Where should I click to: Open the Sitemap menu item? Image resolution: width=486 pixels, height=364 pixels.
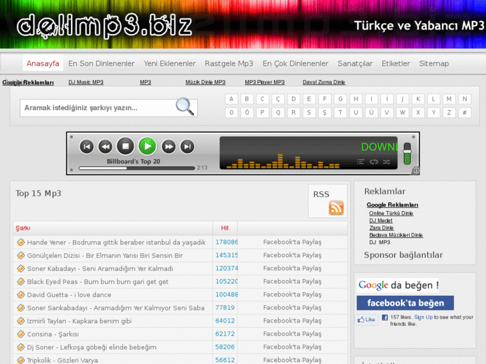click(x=434, y=63)
